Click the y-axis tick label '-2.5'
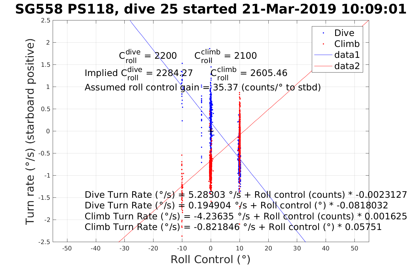This screenshot has width=408, height=272. click(x=45, y=242)
